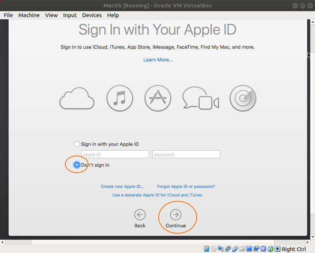Click the shared folders status icon
Screen dimensions: 315x253
pyautogui.click(x=242, y=249)
